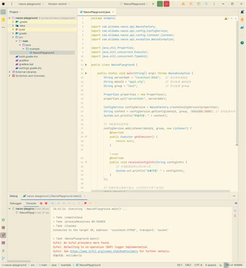Image resolution: width=246 pixels, height=268 pixels.
Task: Click the green Debug button in toolbar
Action: point(160,4)
